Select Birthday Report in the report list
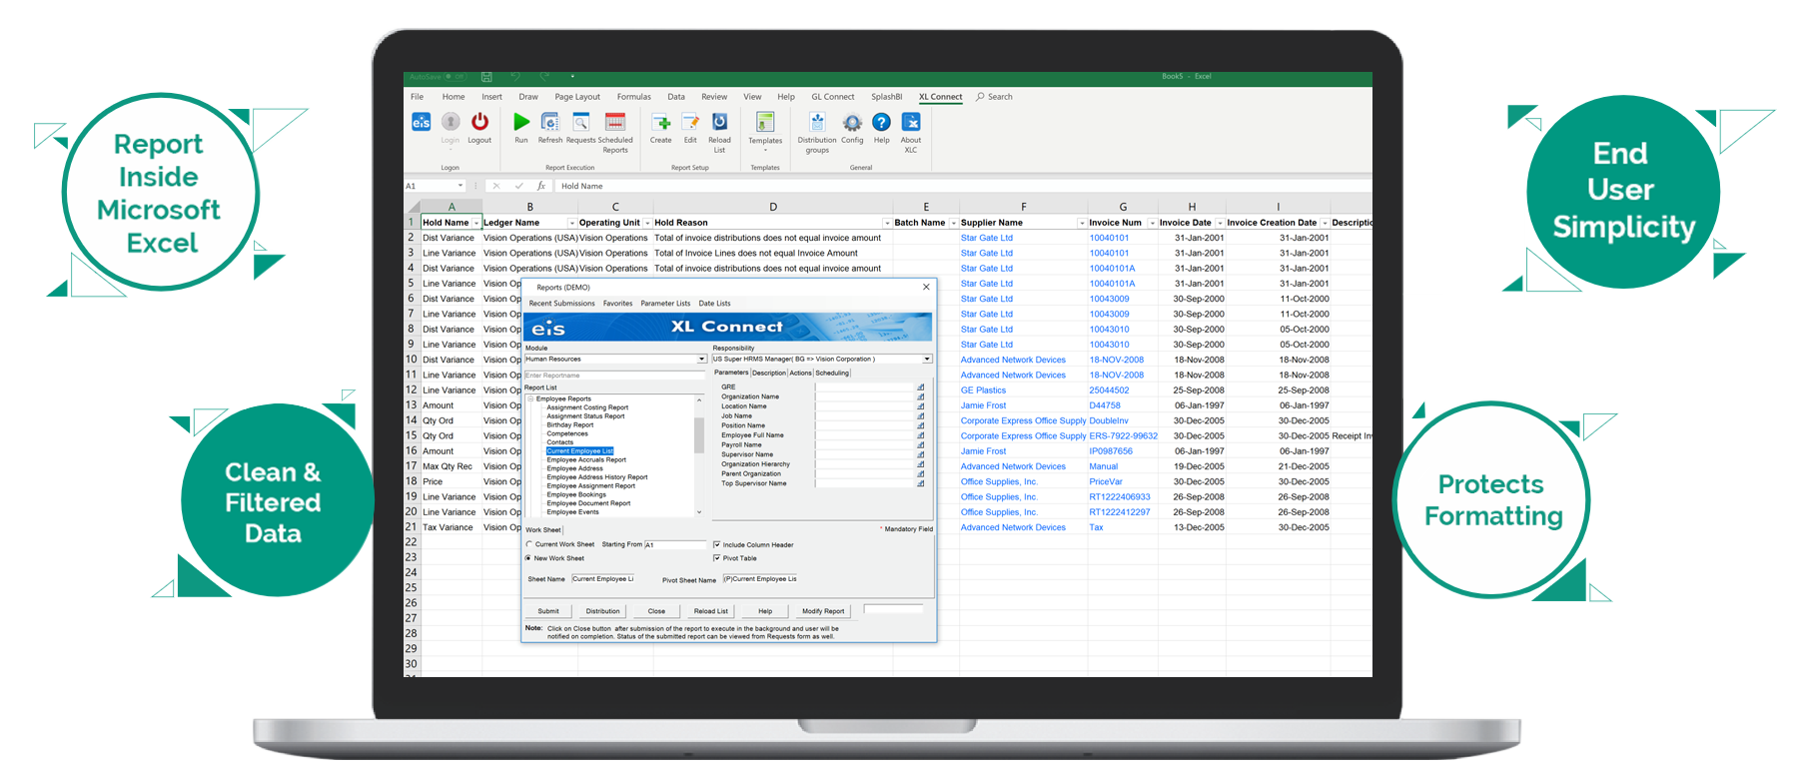Viewport: 1809px width, 774px height. [569, 425]
